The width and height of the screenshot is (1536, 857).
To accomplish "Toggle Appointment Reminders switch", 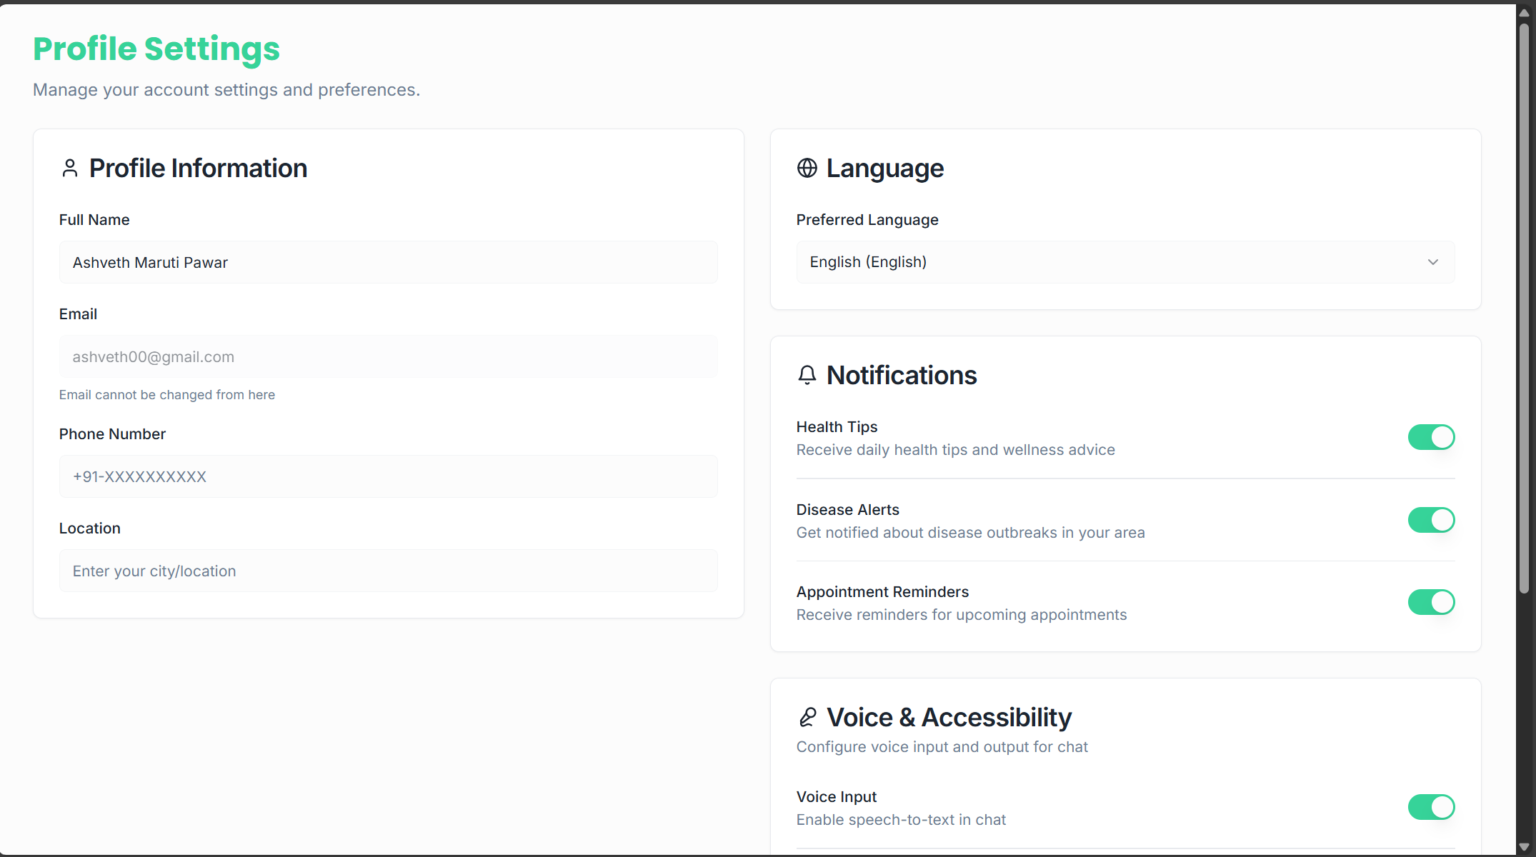I will click(1431, 602).
